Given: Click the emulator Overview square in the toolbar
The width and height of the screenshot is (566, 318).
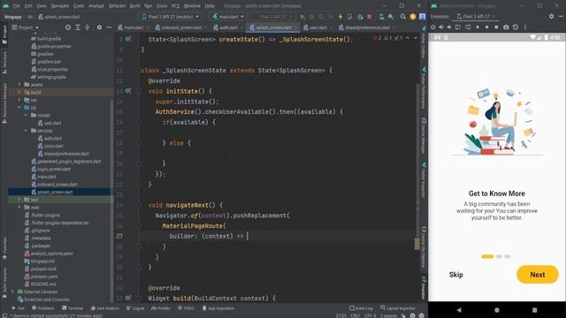Looking at the screenshot, I should [x=496, y=27].
